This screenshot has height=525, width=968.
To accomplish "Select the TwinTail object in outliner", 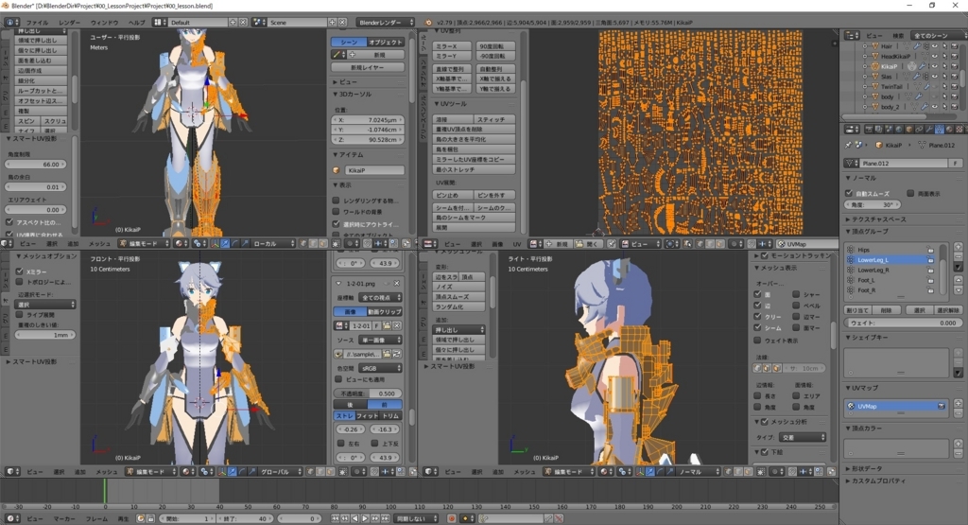I will (x=891, y=86).
